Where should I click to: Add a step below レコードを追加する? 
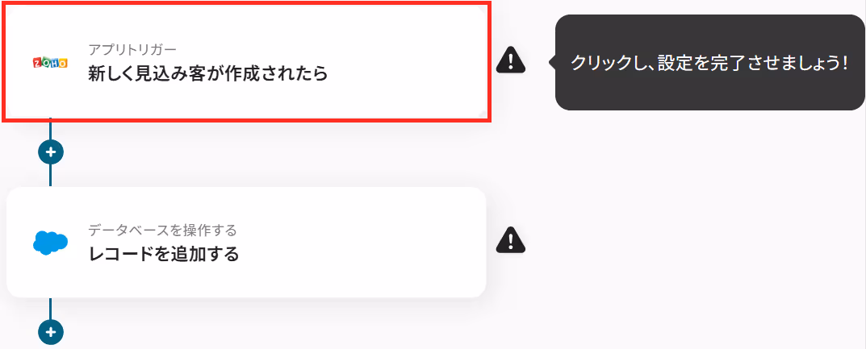click(x=51, y=332)
